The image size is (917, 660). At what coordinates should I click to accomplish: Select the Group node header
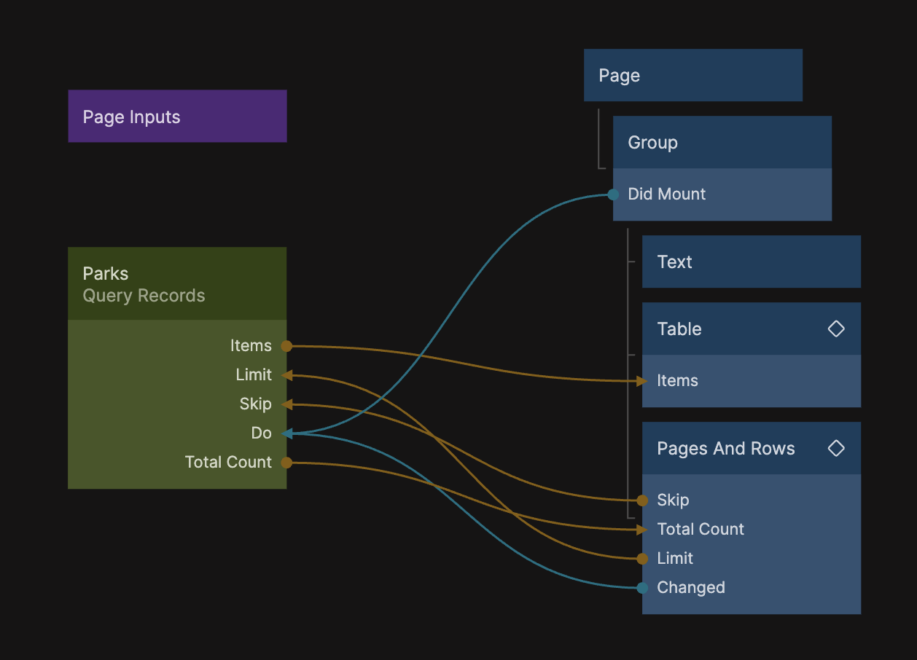(x=722, y=143)
